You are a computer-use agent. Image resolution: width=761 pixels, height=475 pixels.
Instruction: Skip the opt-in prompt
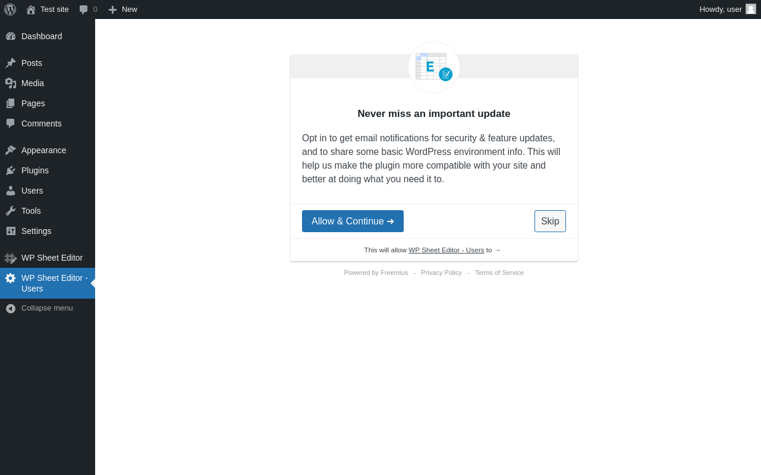[x=550, y=221]
